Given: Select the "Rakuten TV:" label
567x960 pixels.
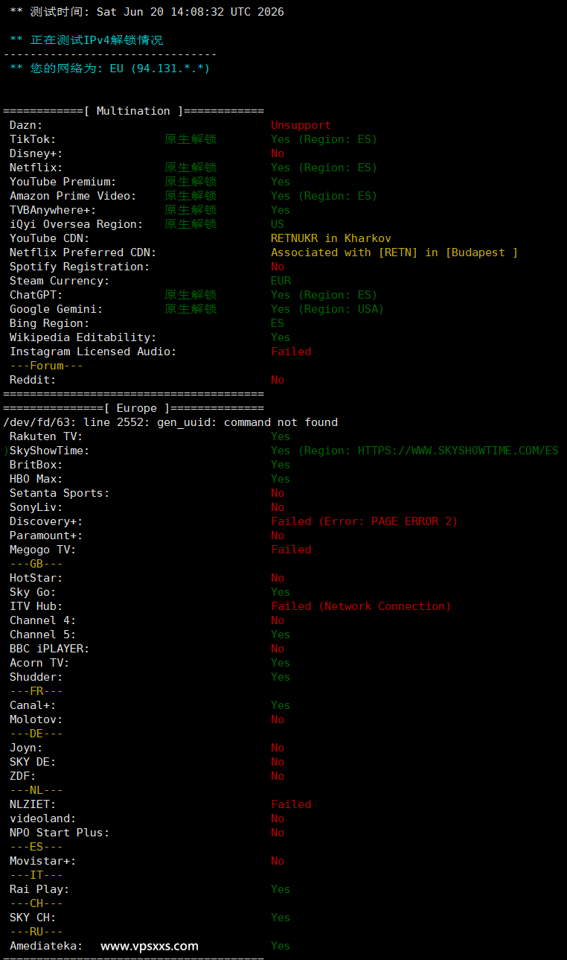Looking at the screenshot, I should [x=46, y=436].
